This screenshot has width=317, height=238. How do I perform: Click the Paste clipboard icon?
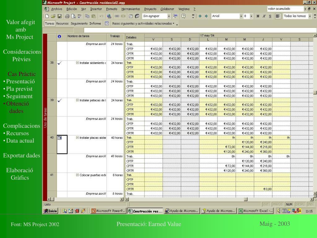click(x=93, y=16)
